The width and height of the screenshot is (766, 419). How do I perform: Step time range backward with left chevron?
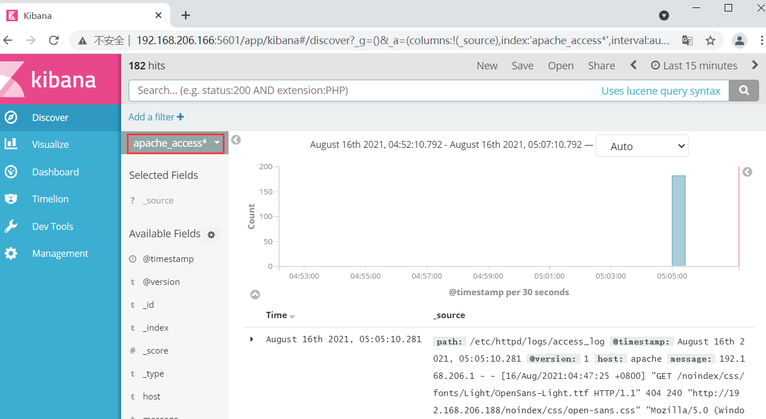634,65
